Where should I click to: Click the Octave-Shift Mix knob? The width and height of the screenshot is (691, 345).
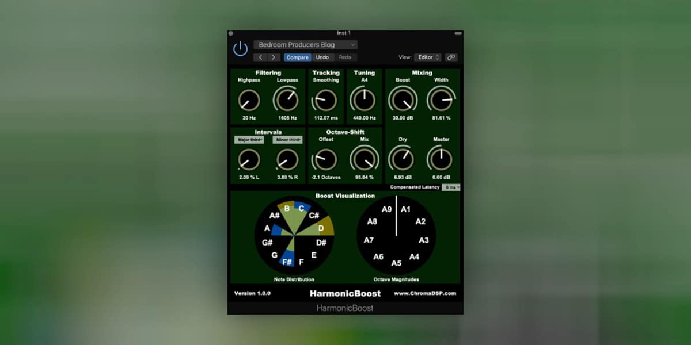(x=364, y=160)
